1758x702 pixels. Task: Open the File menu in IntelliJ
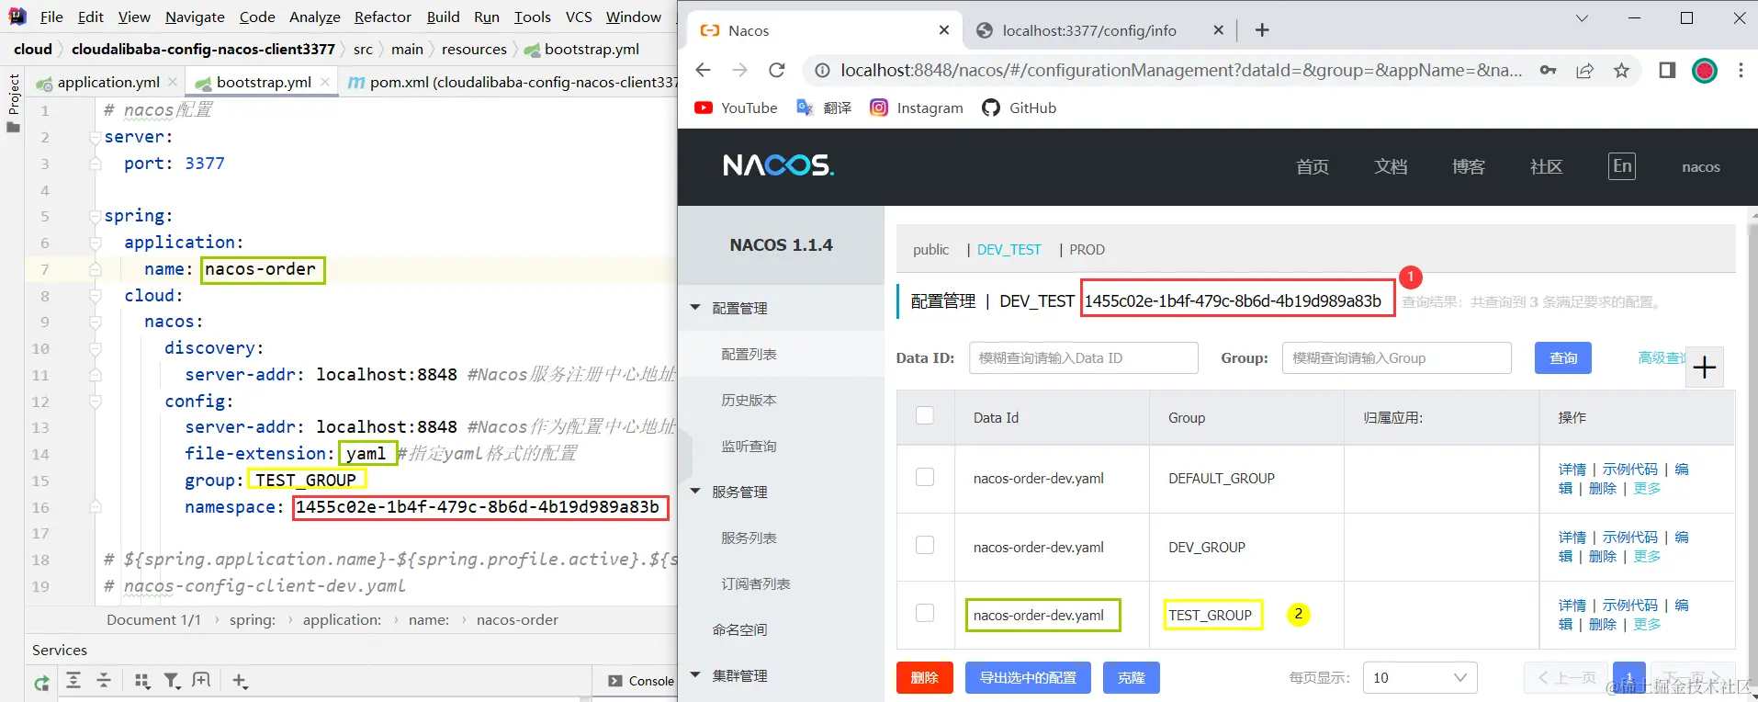pyautogui.click(x=51, y=17)
